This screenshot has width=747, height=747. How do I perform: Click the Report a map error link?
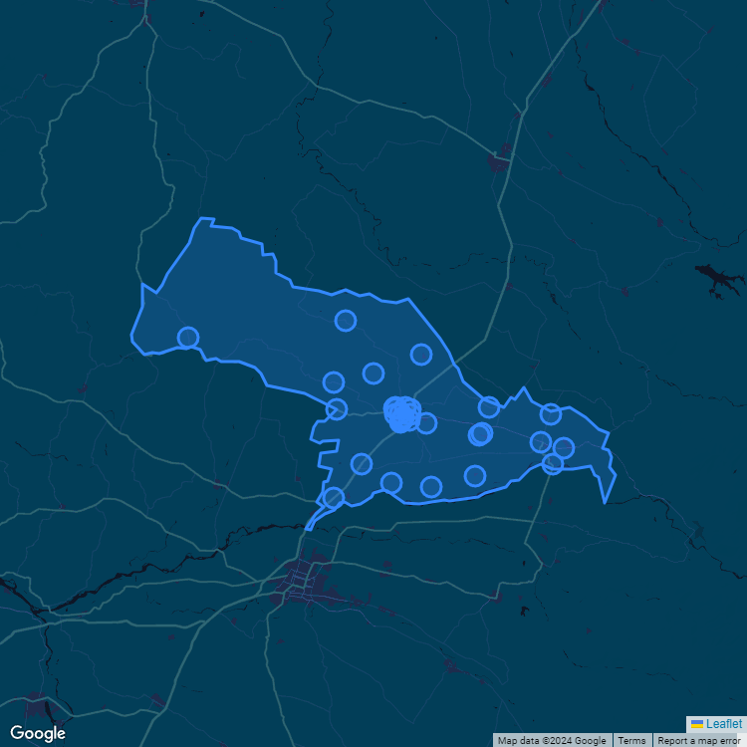point(698,741)
